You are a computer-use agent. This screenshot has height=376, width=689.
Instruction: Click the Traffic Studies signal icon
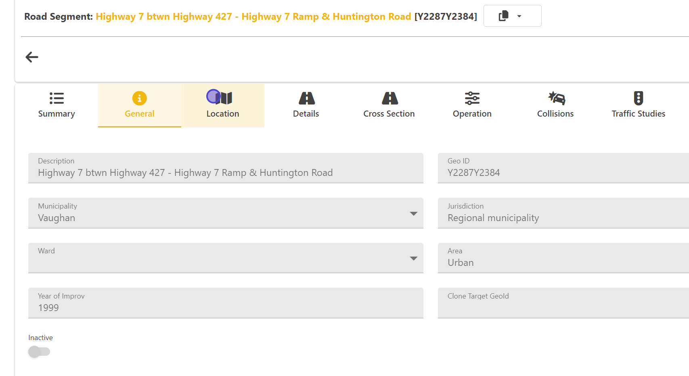point(638,98)
